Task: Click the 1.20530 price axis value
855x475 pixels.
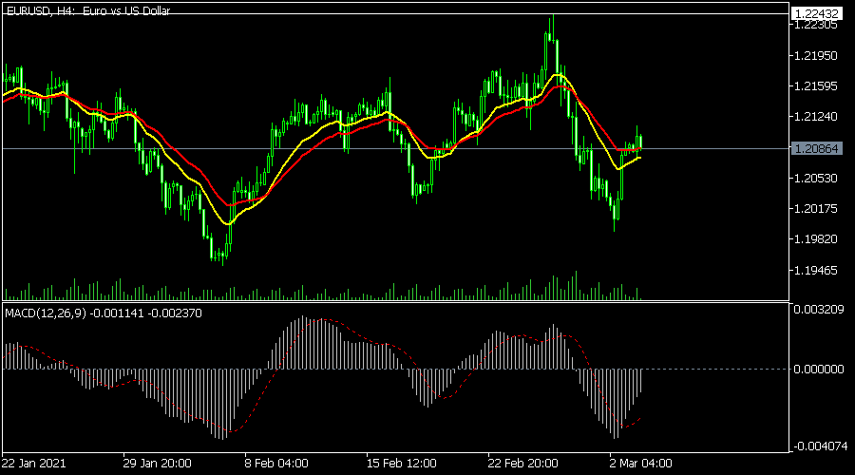Action: click(816, 179)
